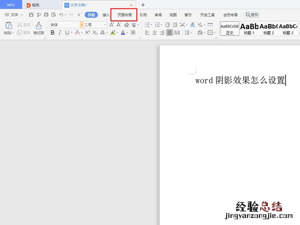Apply the 标题 1 heading style

point(249,28)
